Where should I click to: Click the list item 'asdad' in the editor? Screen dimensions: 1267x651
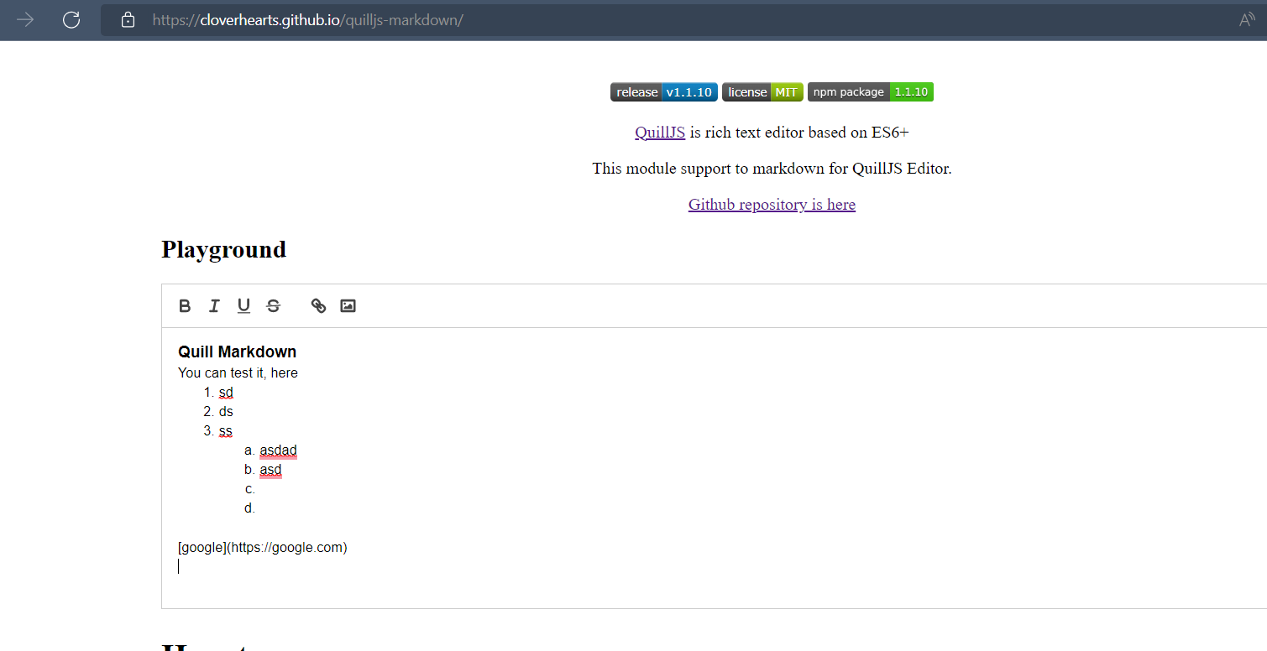tap(278, 450)
